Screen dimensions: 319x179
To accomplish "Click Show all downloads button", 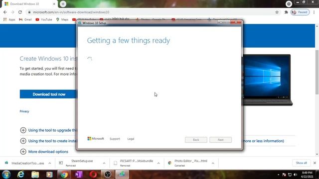I will pyautogui.click(x=301, y=163).
